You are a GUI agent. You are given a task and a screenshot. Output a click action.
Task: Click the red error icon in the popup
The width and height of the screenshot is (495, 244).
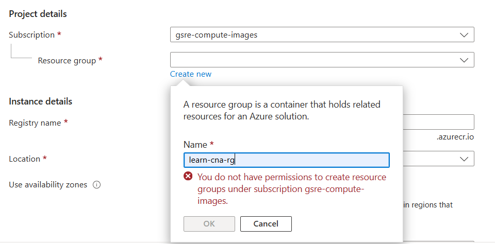[x=189, y=177]
